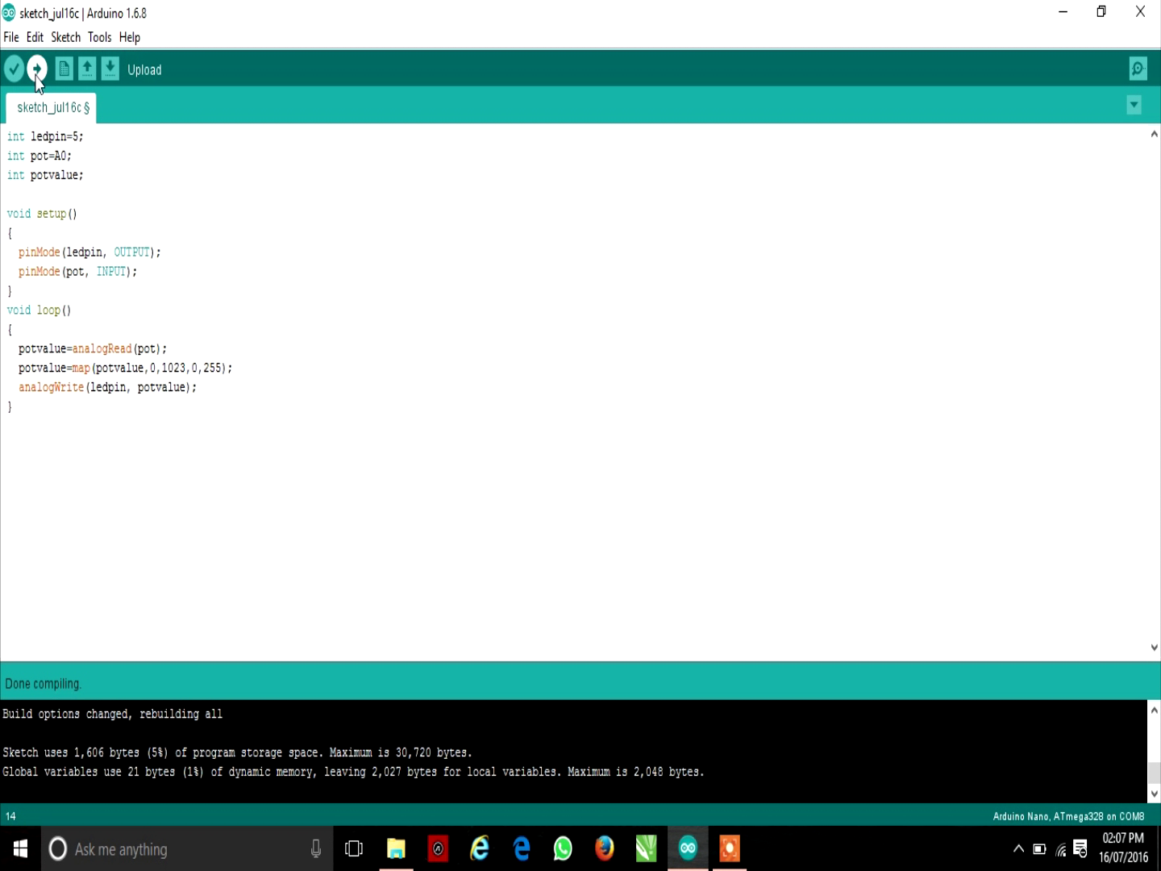This screenshot has width=1161, height=871.
Task: Open the Windows Start menu
Action: pyautogui.click(x=20, y=848)
